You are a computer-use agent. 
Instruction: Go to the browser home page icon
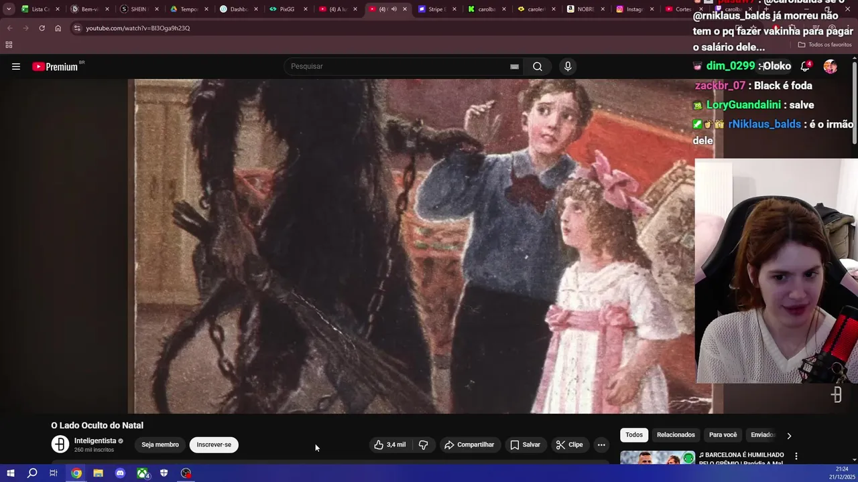coord(58,28)
